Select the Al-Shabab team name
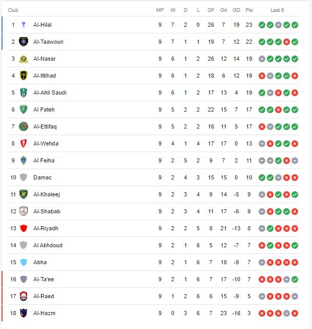Screen dimensions: 312x329 tap(47, 211)
